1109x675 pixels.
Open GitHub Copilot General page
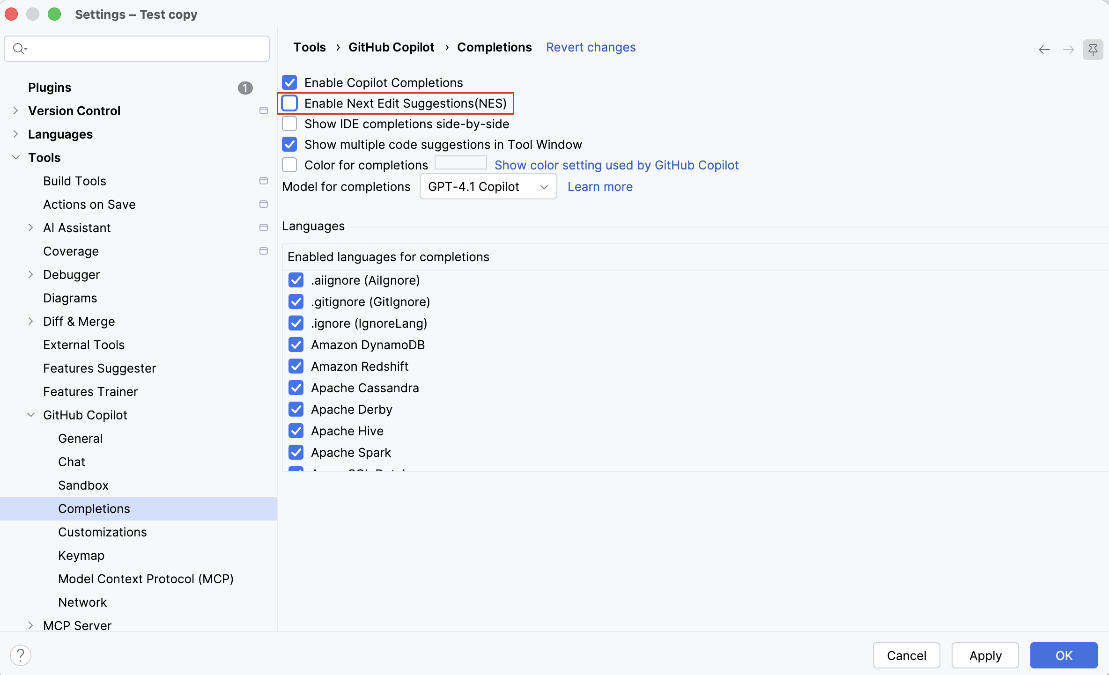81,438
